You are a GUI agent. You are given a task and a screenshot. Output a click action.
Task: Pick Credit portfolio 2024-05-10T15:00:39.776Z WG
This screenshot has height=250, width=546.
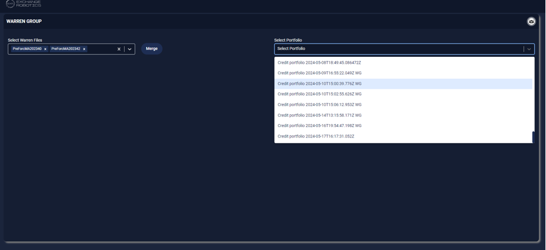click(319, 84)
